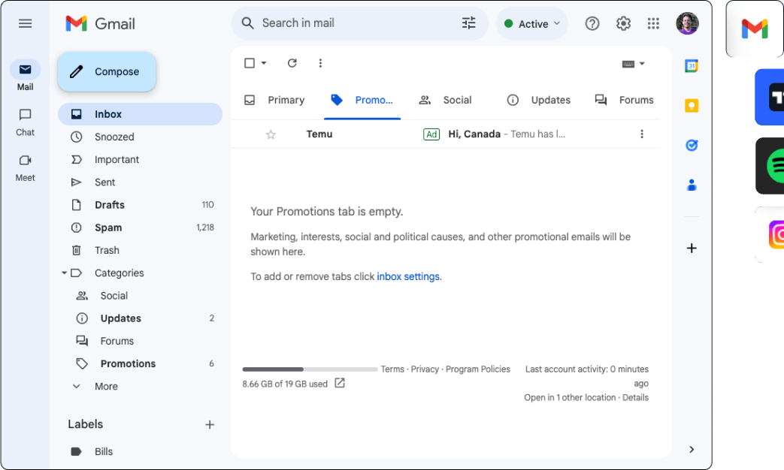The width and height of the screenshot is (784, 470).
Task: Open Google Tasks side panel icon
Action: pos(692,145)
